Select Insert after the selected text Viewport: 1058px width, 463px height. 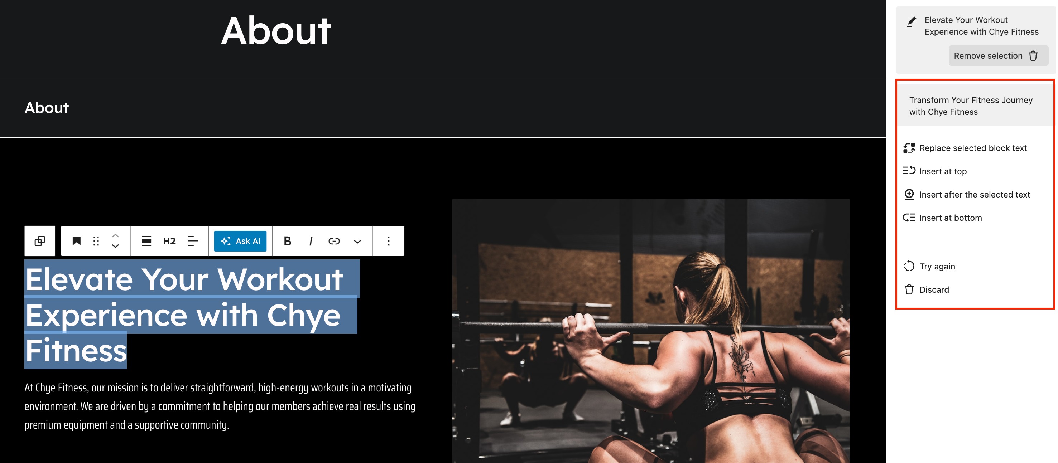click(975, 195)
